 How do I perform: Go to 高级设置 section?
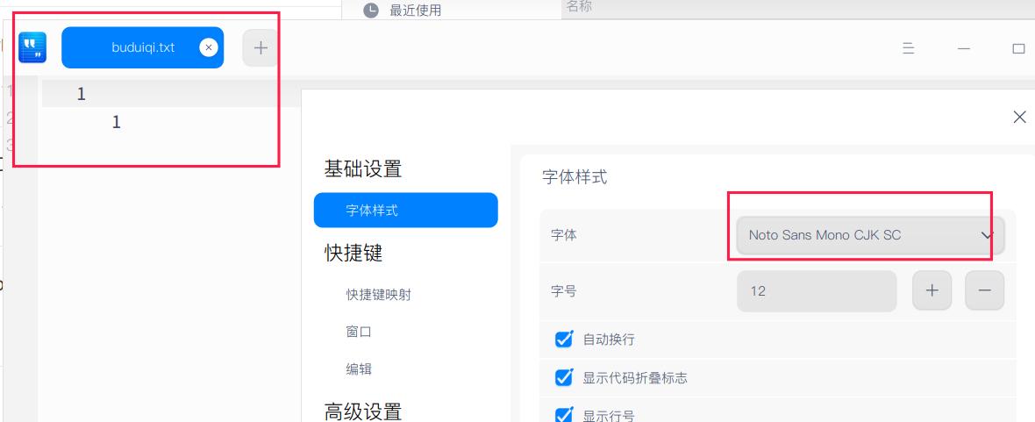(x=363, y=411)
